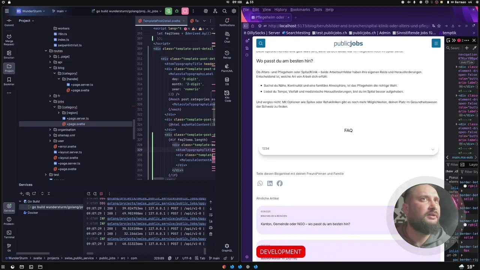Toggle the Services view options eye icon
This screenshot has height=270, width=480.
click(28, 193)
